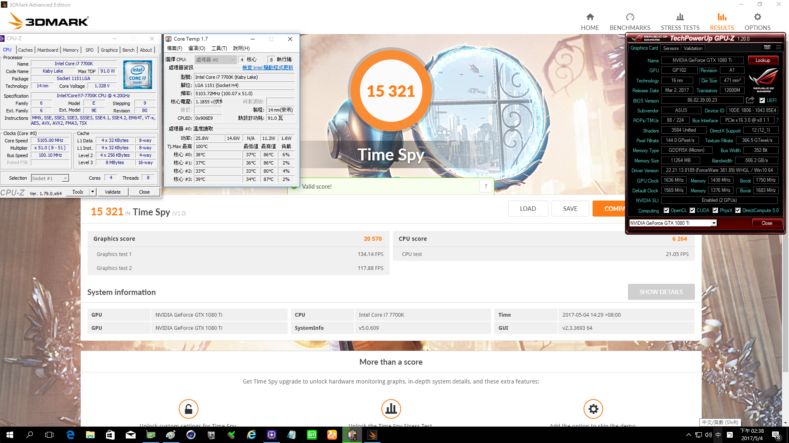Screen dimensions: 789x443
Task: Click SHOW DETAILS under System information
Action: 661,292
